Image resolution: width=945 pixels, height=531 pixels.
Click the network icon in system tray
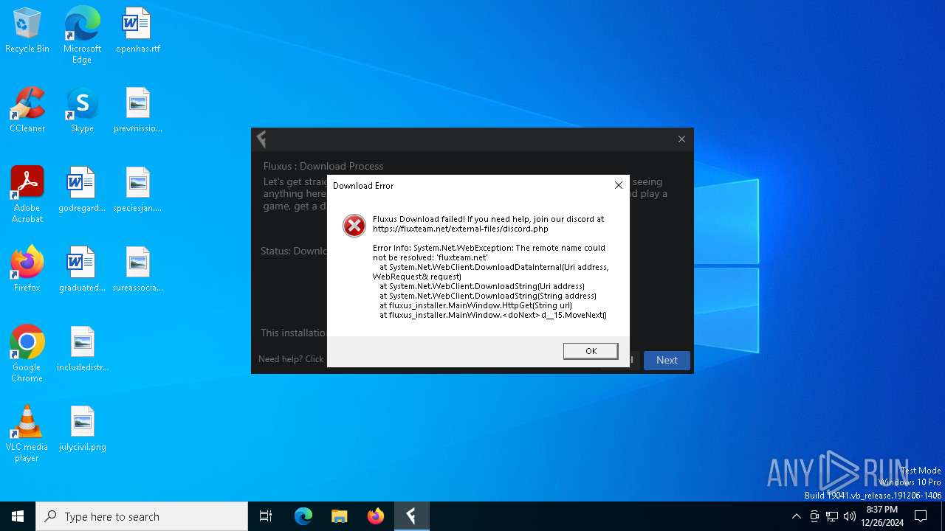[x=832, y=516]
